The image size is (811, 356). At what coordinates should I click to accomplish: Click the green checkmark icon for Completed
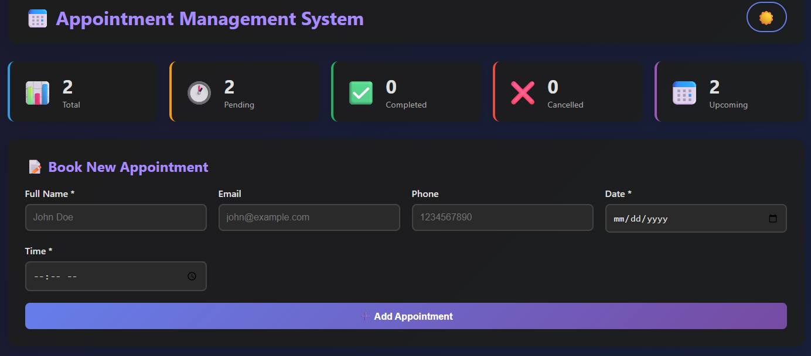click(x=360, y=92)
